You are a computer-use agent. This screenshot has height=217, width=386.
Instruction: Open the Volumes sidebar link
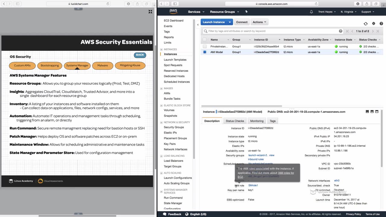tap(169, 110)
